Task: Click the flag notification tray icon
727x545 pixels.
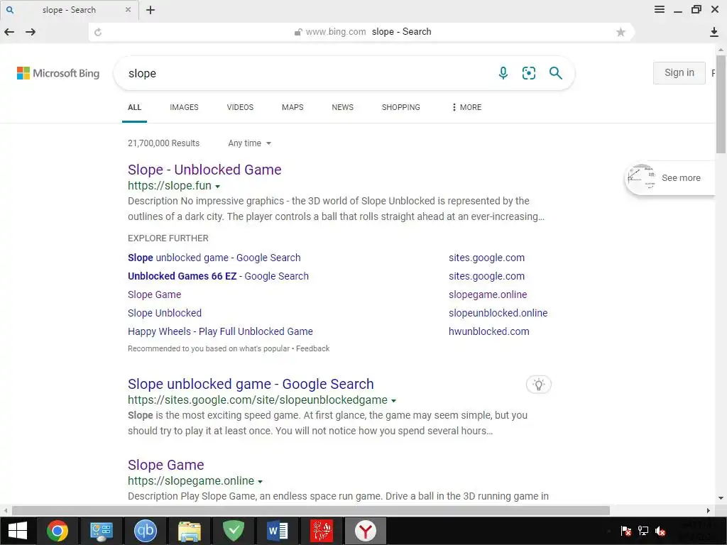Action: [x=626, y=531]
